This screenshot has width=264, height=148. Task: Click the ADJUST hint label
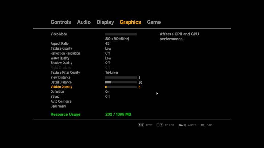pyautogui.click(x=169, y=125)
